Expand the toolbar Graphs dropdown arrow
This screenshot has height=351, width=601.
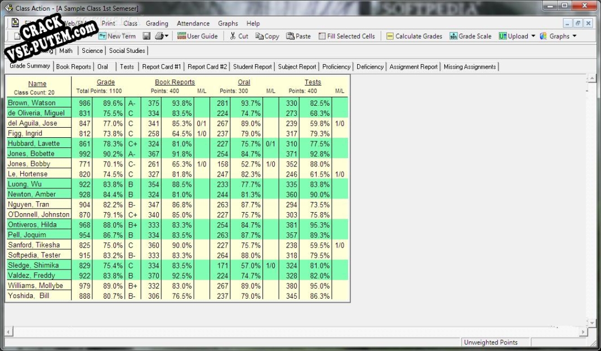574,36
